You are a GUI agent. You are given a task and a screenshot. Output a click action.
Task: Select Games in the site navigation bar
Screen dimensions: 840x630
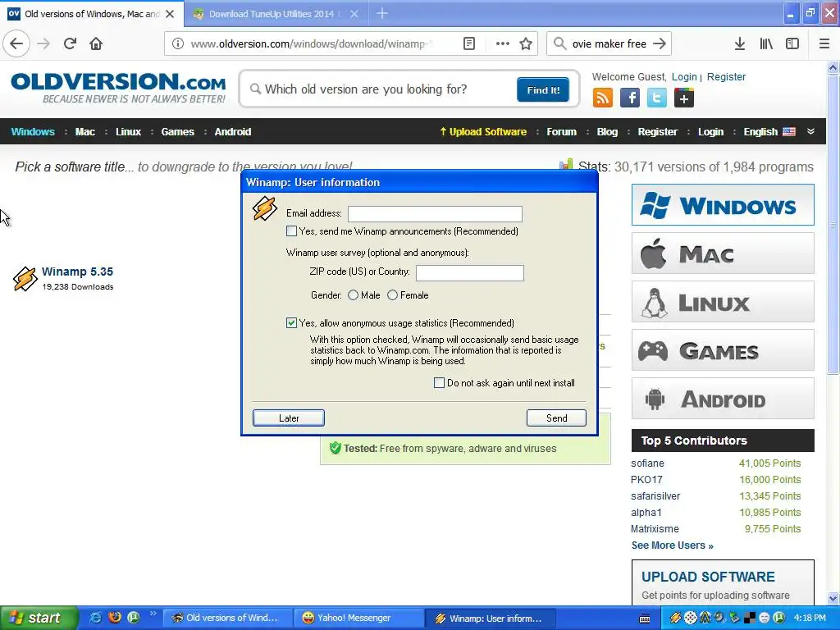pos(178,132)
